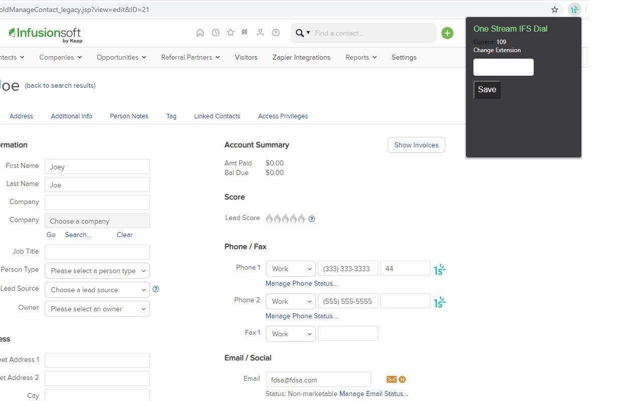This screenshot has width=642, height=401.
Task: Click the email envelope icon
Action: point(392,379)
